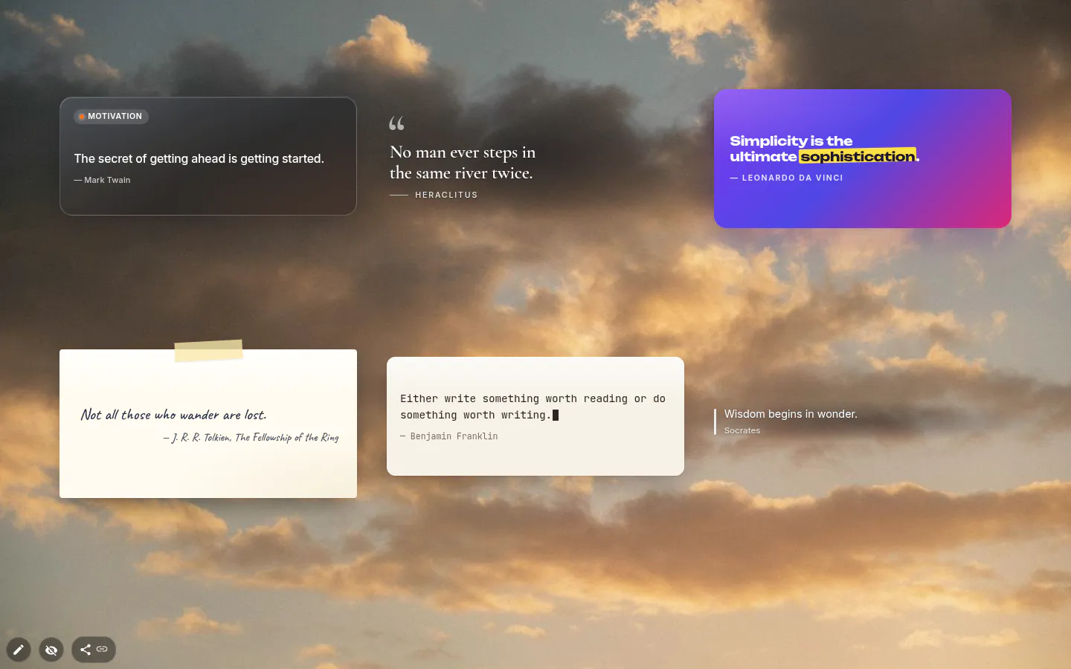Click the large opening quotation mark glyph

(397, 123)
